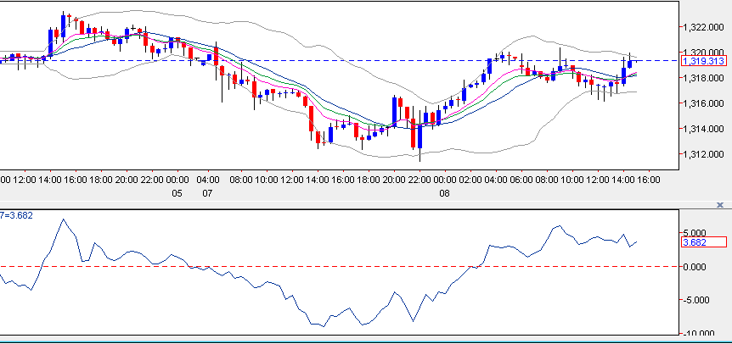Click the indicator readout 7=3.682
Screen dimensions: 732x344
pos(16,215)
